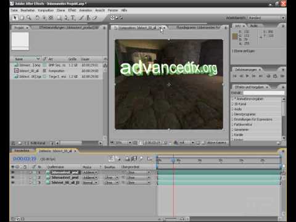Expand the Animationsvorgaben effects category

coord(233,99)
